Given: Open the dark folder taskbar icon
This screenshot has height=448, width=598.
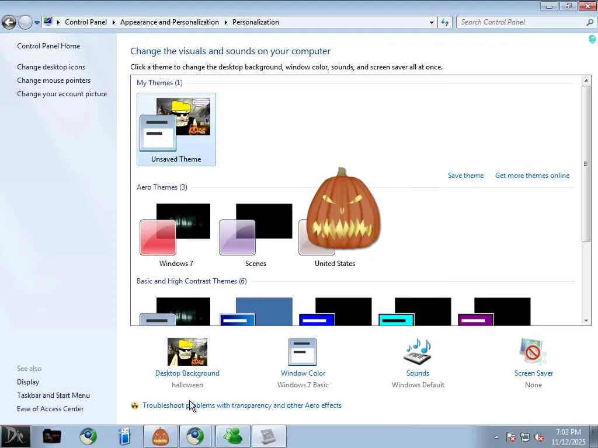Looking at the screenshot, I should pyautogui.click(x=52, y=436).
